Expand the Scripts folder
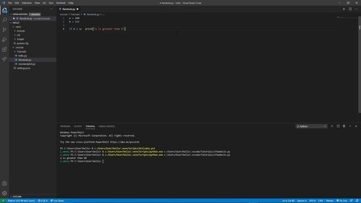 click(20, 39)
